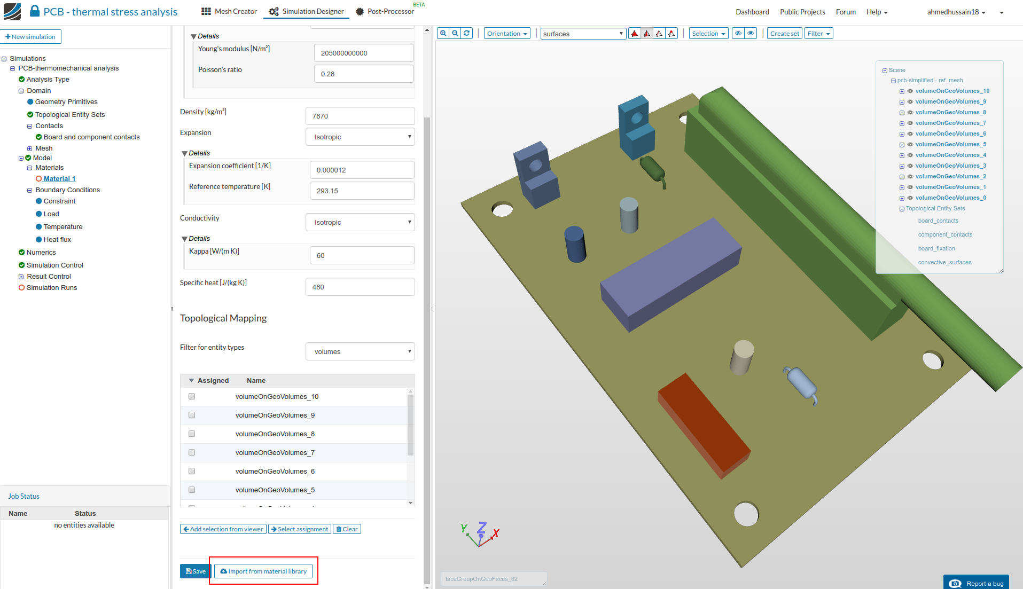Switch to the Mesh Creator tab
This screenshot has width=1023, height=589.
[x=229, y=11]
